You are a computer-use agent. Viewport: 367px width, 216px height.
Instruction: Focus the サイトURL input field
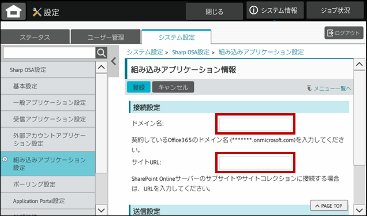256,163
